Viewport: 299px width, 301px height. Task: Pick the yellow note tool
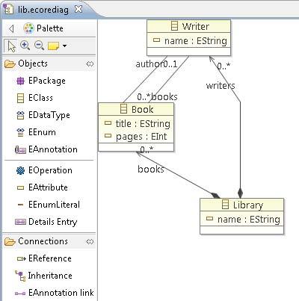click(53, 46)
